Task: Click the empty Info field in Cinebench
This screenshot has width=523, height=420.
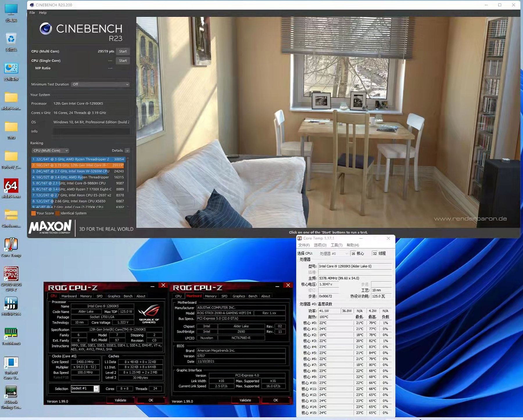Action: 91,131
